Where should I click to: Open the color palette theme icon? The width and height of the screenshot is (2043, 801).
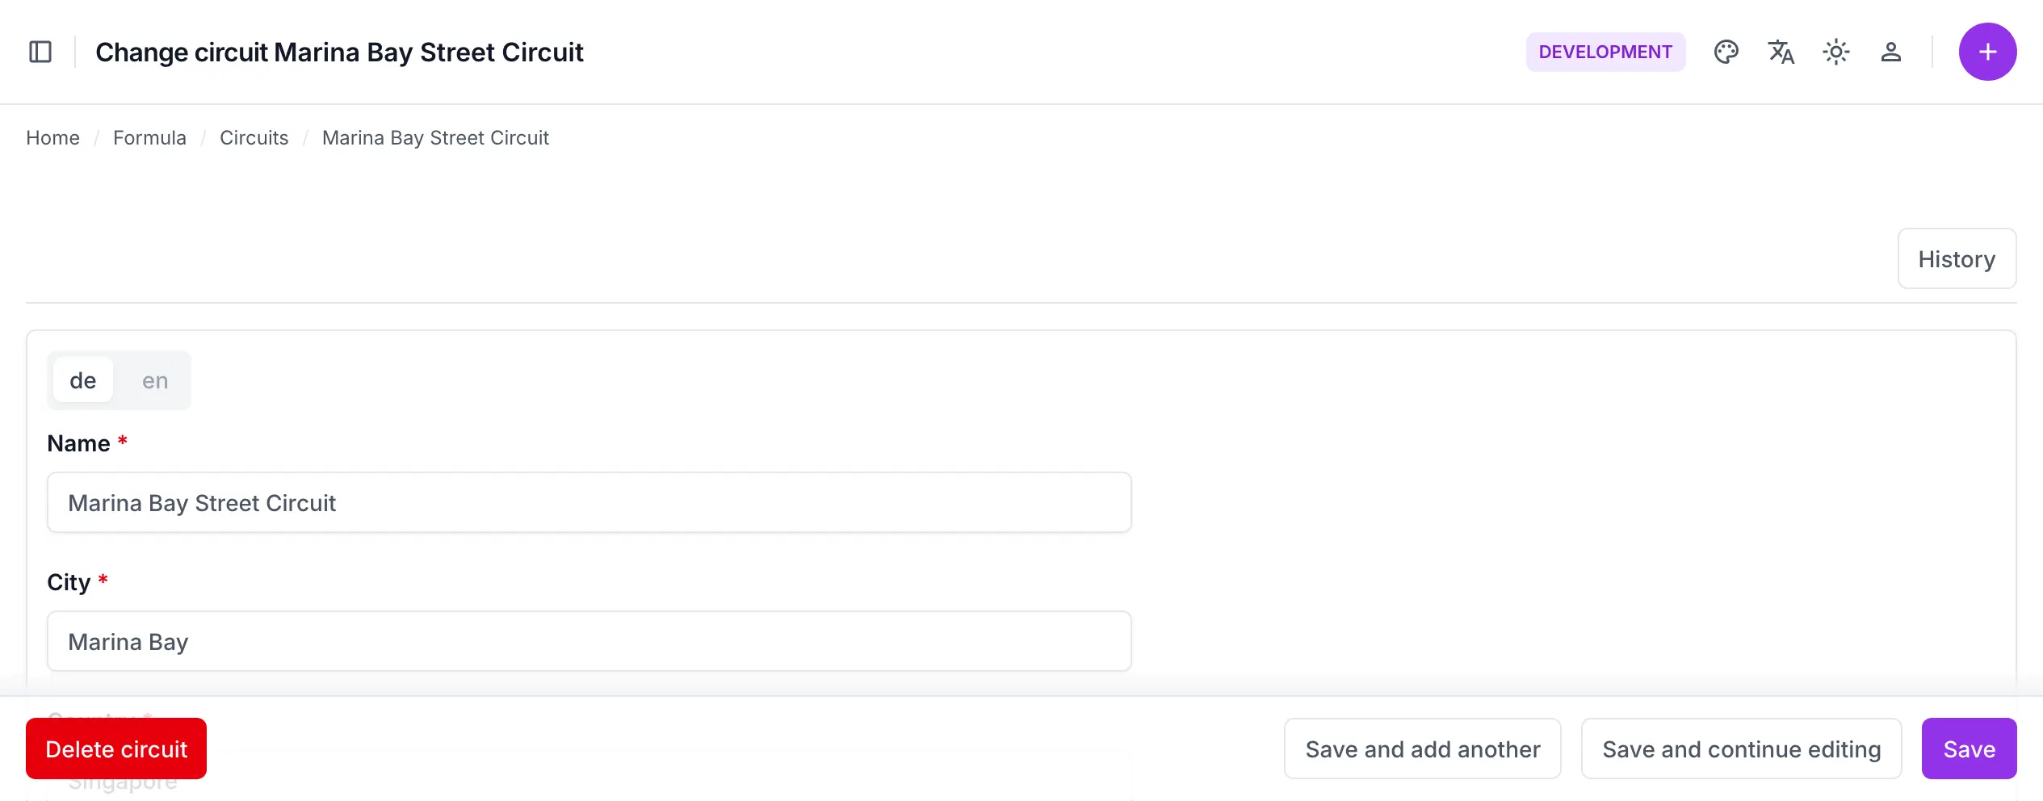(1726, 52)
